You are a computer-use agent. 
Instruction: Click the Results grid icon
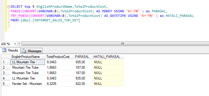point(4,50)
